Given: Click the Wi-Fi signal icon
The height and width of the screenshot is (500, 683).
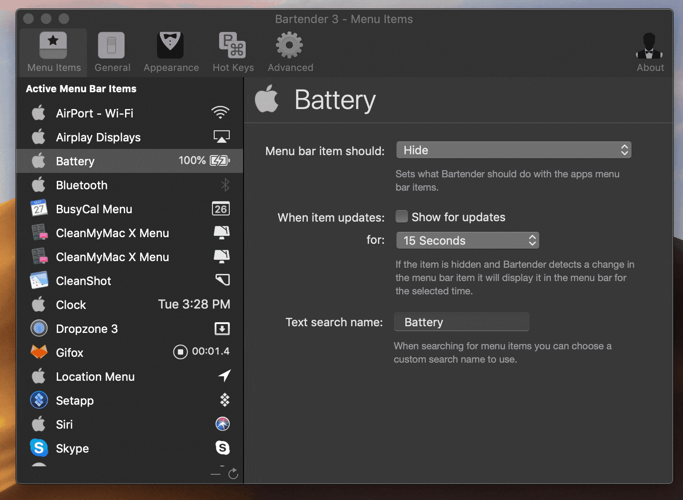Looking at the screenshot, I should (x=220, y=113).
